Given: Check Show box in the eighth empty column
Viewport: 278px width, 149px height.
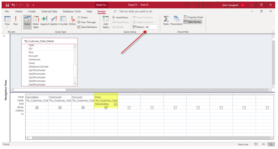Looking at the screenshot, I should (198, 108).
